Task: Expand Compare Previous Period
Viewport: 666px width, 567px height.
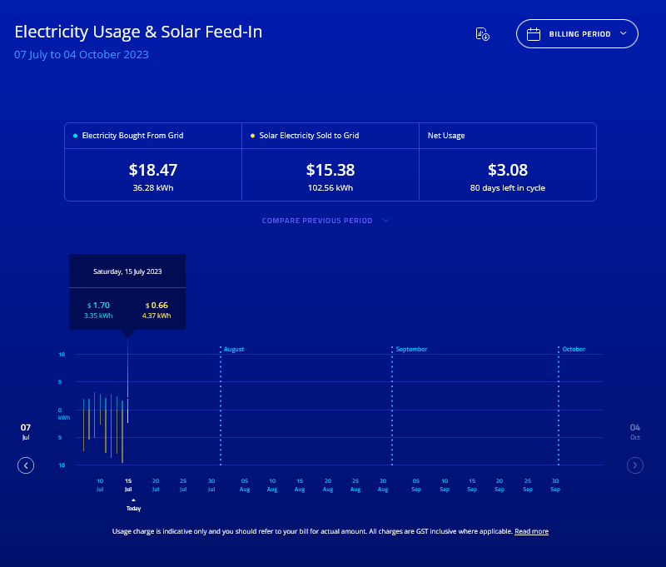Action: [326, 221]
